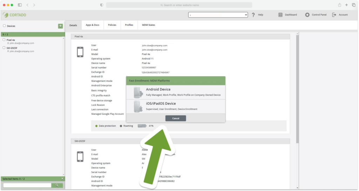This screenshot has height=191, width=359.
Task: Click the Pixel 4a phone icon in details
Action: point(80,52)
